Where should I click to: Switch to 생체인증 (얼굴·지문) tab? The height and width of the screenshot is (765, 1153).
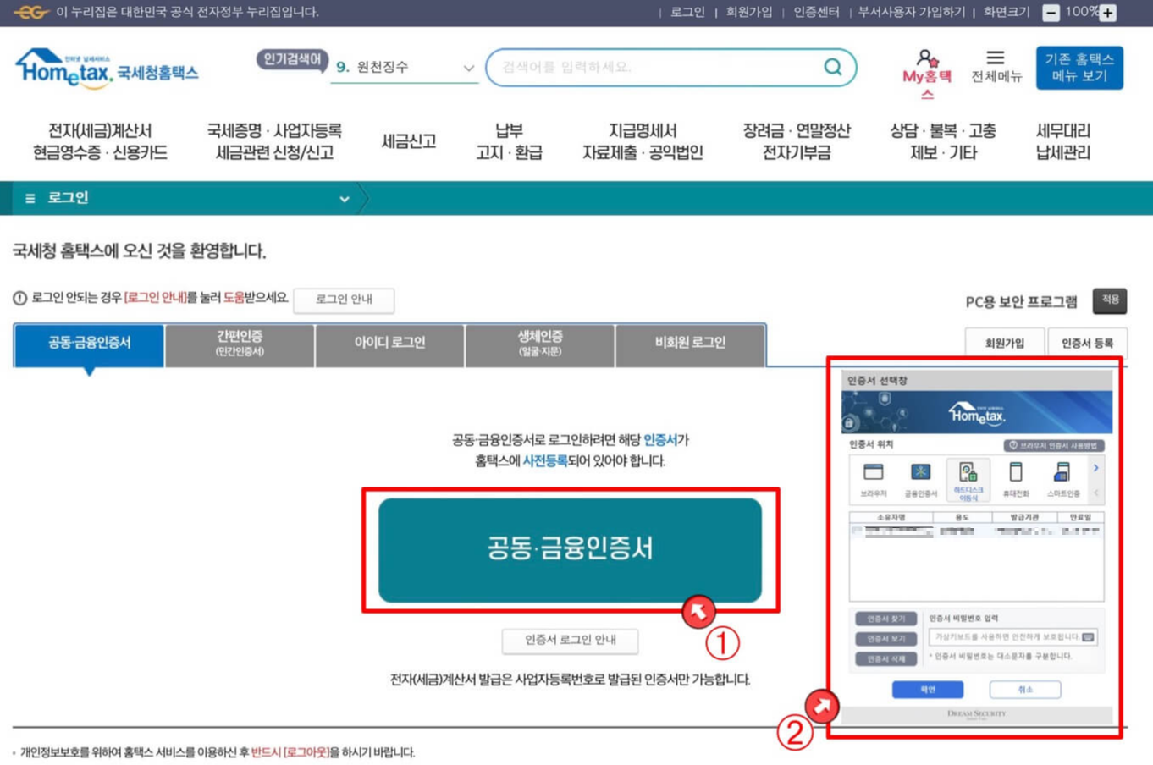(x=539, y=344)
